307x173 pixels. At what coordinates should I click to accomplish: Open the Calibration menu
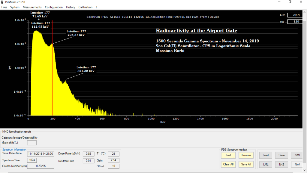click(x=86, y=7)
